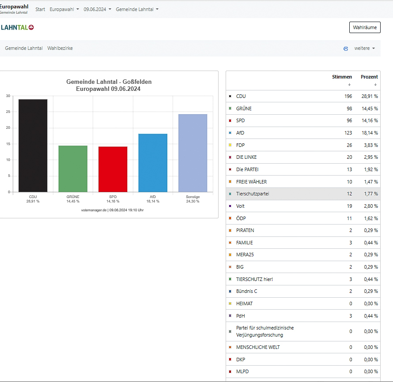Click the CDU black color marker
Screen dimensions: 393x382
(230, 96)
